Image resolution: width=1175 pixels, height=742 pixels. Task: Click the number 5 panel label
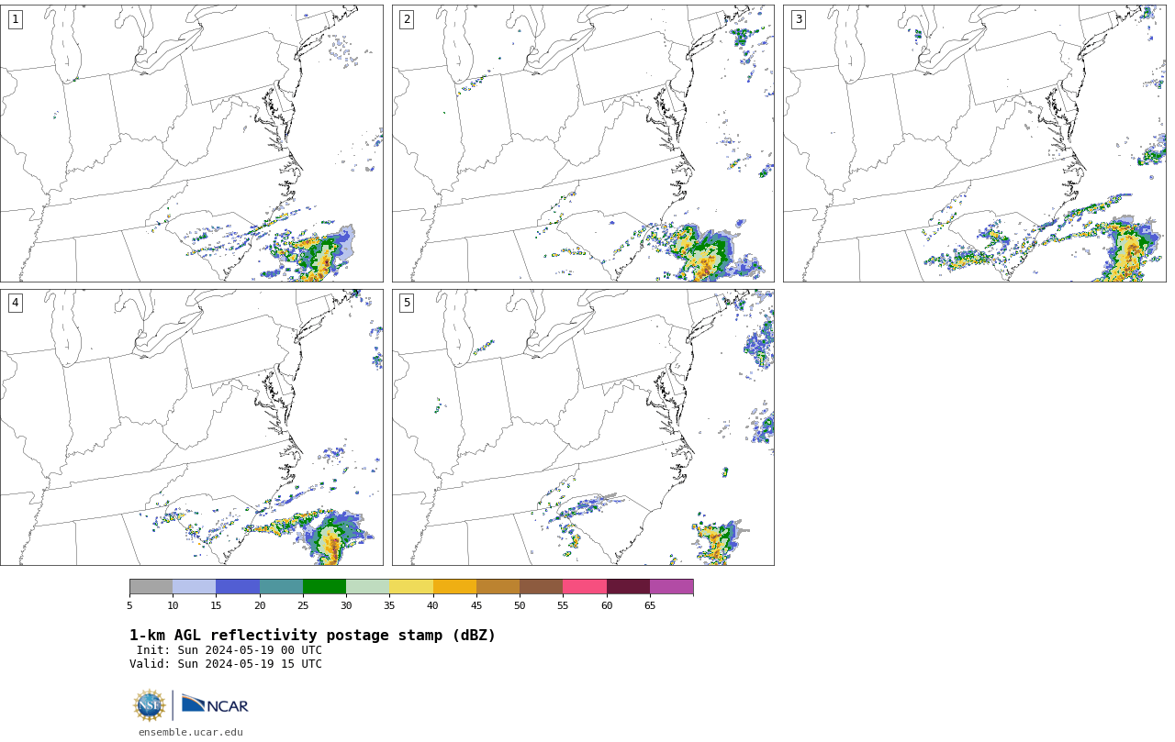pyautogui.click(x=407, y=303)
